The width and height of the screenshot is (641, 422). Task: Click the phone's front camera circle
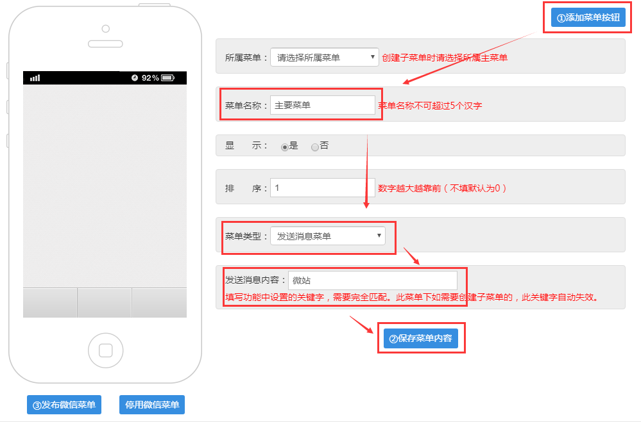[105, 29]
